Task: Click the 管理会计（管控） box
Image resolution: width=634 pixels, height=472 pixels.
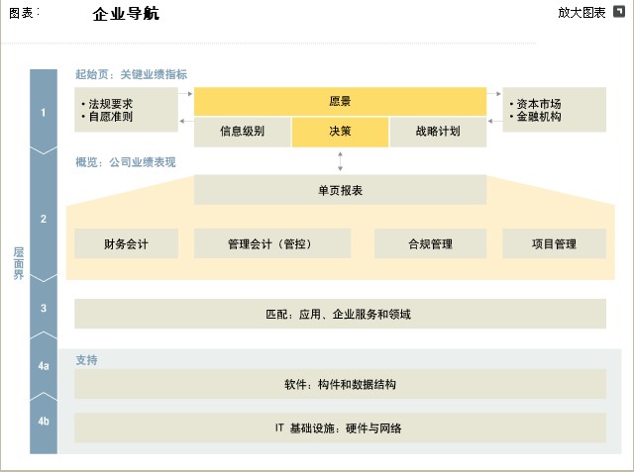Action: click(x=269, y=243)
